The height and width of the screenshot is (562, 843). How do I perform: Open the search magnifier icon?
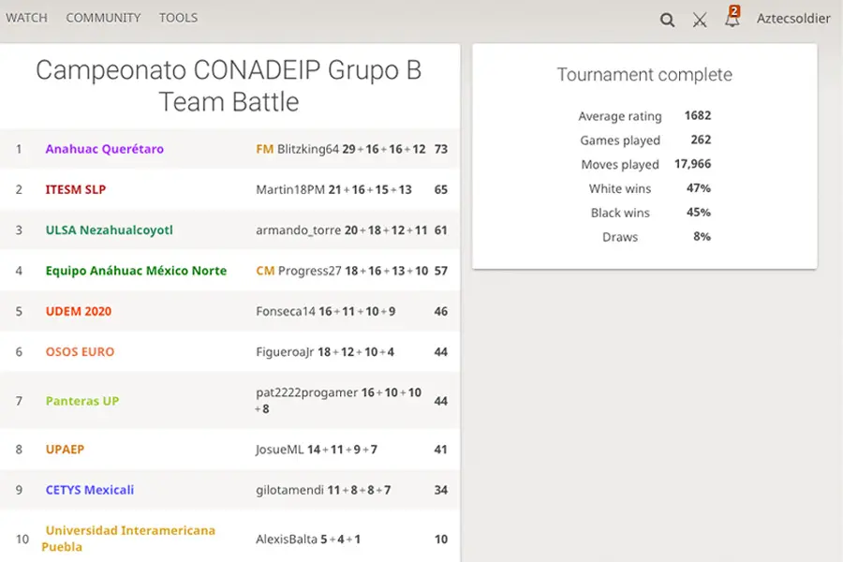[x=667, y=20]
